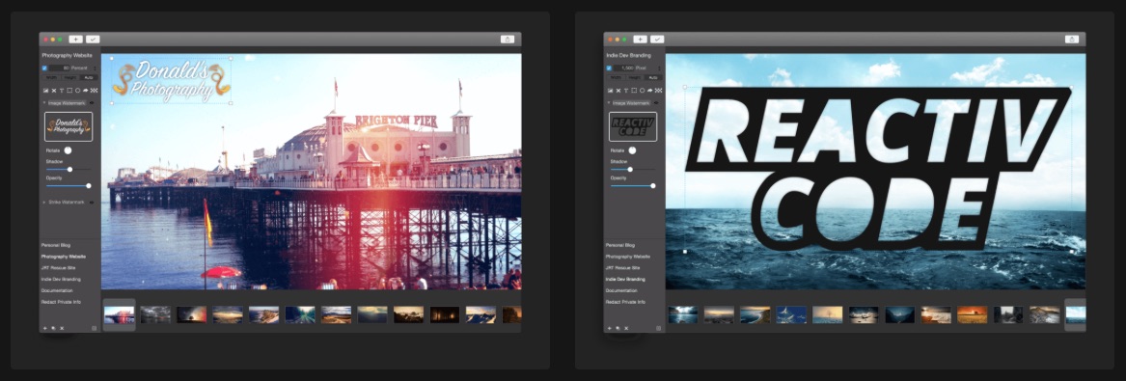Choose Auto resize mode in left window
This screenshot has height=381, width=1126.
pyautogui.click(x=89, y=77)
